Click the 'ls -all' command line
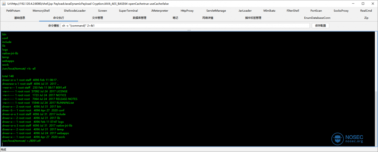Screen dimensions: 378x152 (x=19, y=68)
